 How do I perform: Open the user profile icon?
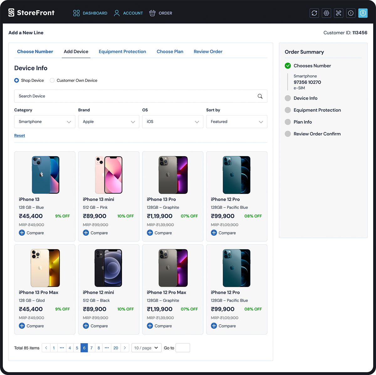pyautogui.click(x=363, y=13)
